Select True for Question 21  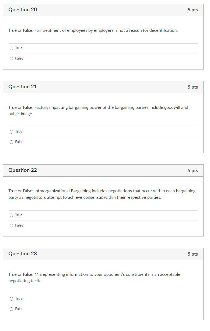(x=11, y=131)
